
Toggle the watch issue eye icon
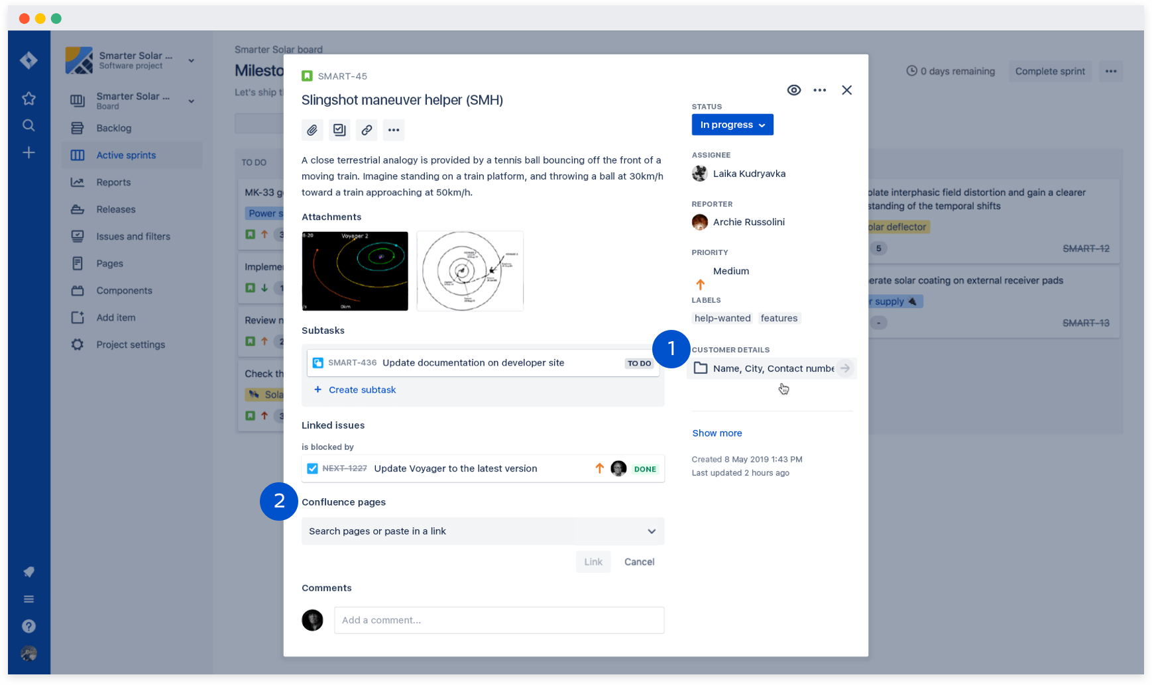pyautogui.click(x=794, y=90)
